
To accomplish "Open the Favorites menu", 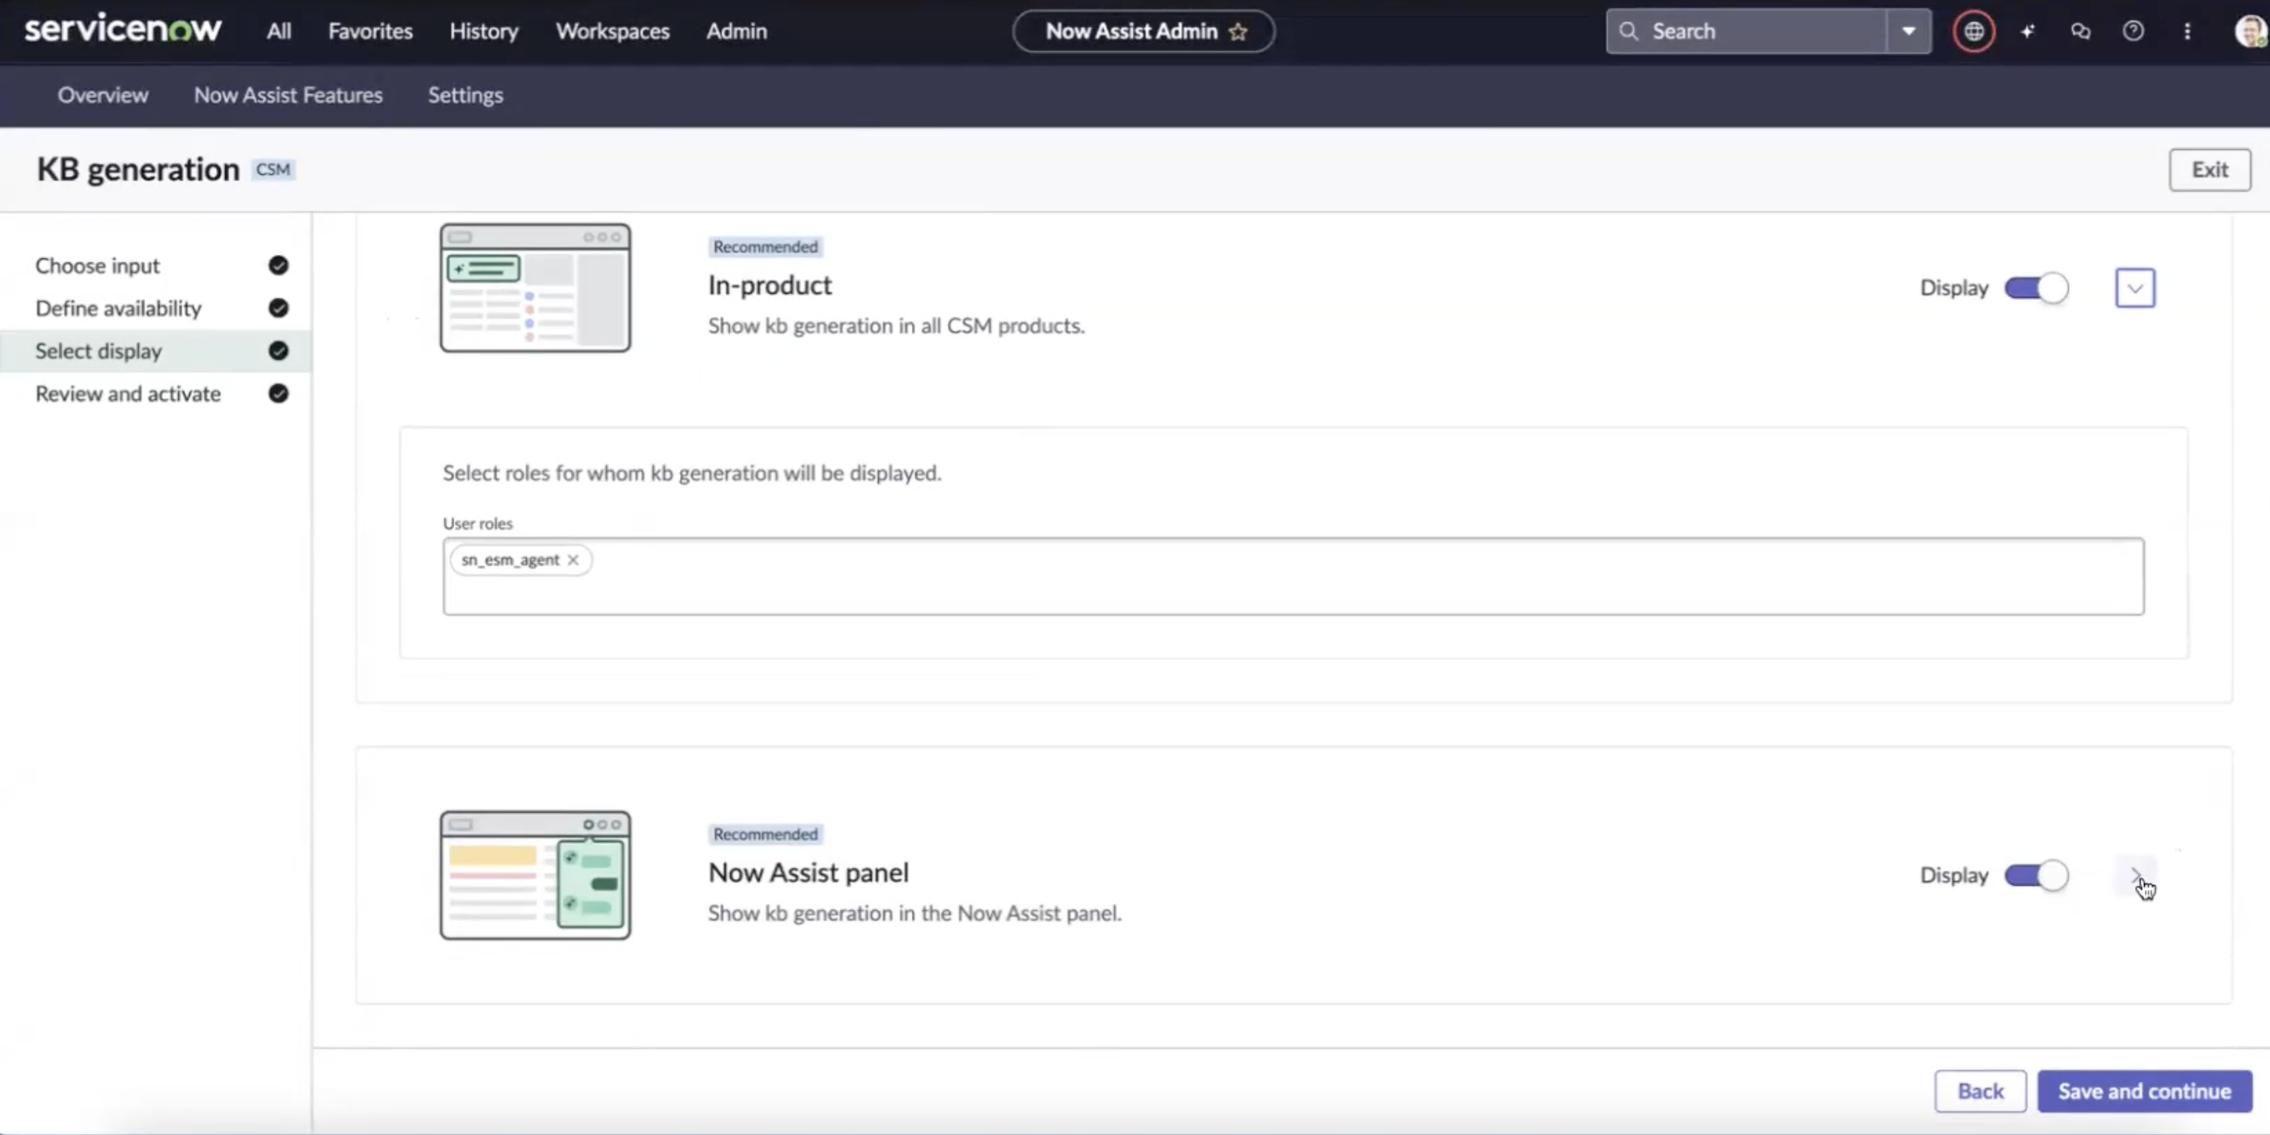I will tap(370, 31).
